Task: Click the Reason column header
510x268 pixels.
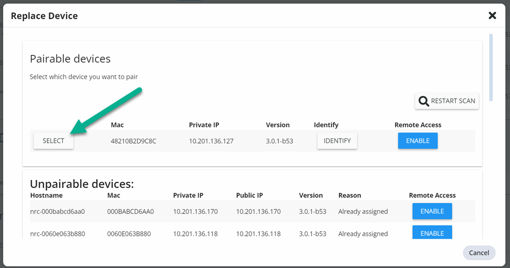Action: tap(350, 195)
